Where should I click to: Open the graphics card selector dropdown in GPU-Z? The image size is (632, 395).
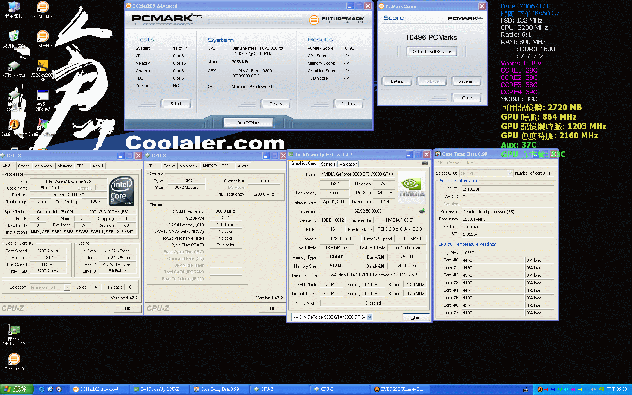pyautogui.click(x=370, y=317)
